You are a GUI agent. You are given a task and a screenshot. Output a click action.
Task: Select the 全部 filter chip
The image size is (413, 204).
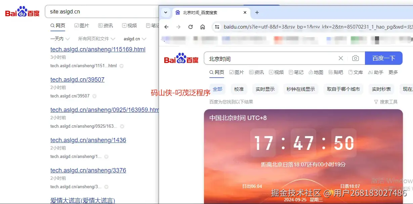(x=217, y=89)
